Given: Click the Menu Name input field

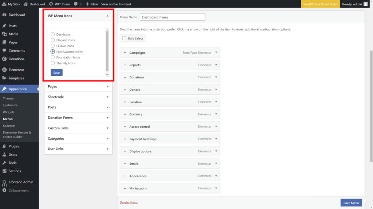Looking at the screenshot, I should coord(172,17).
